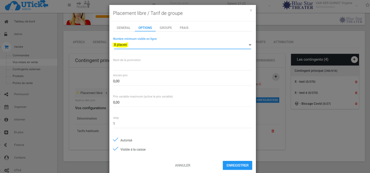Click the Ancien prix input field

182,81
